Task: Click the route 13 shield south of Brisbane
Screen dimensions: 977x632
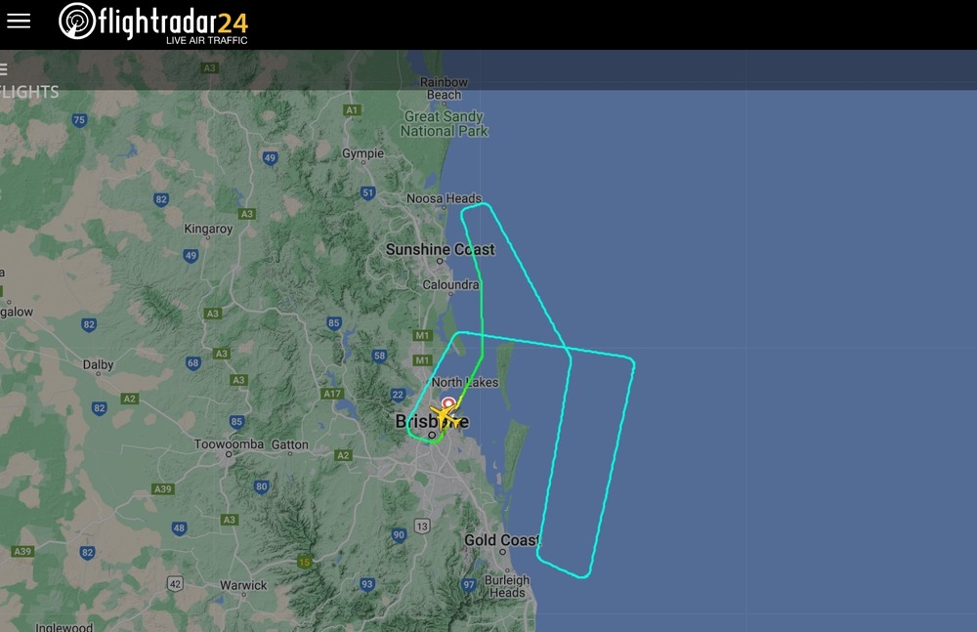Action: click(x=422, y=527)
